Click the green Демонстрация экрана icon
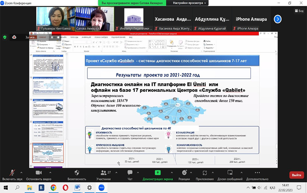The height and width of the screenshot is (193, 307). click(x=158, y=173)
